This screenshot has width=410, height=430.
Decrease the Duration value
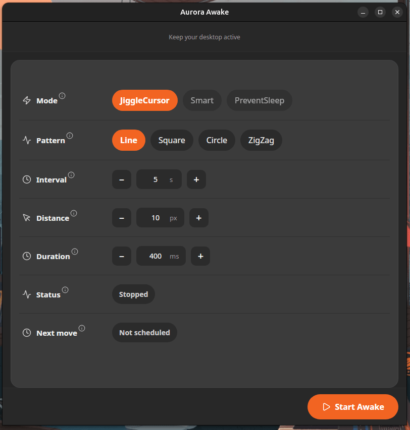click(x=122, y=256)
